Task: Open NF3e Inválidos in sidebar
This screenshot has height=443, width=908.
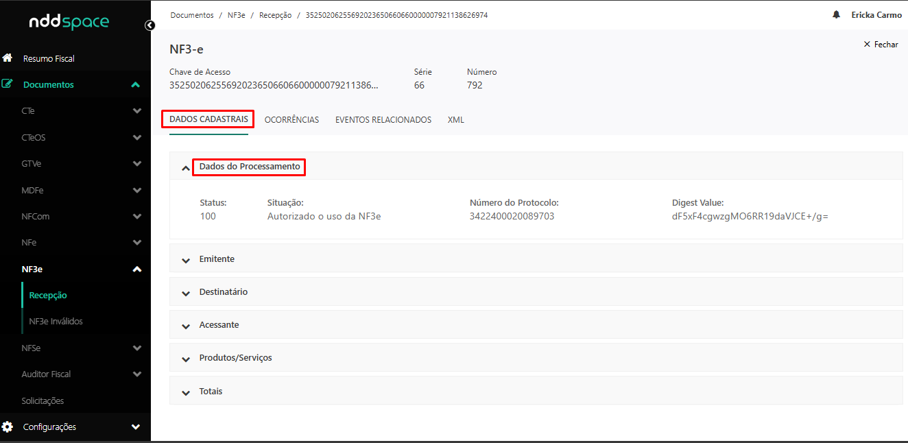Action: [x=56, y=322]
